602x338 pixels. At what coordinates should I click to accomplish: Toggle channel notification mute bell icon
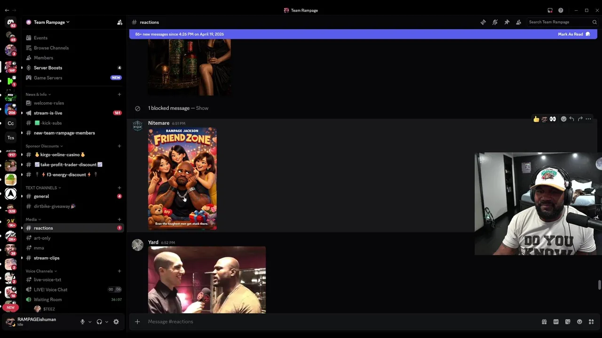[495, 22]
